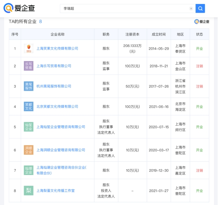Click 上海市 金山区 region cell
Screen dimensions: 218x205
click(x=180, y=66)
